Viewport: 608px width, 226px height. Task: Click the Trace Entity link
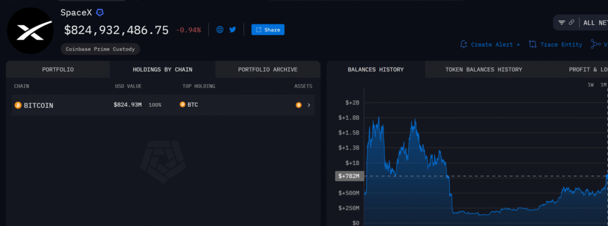(556, 44)
